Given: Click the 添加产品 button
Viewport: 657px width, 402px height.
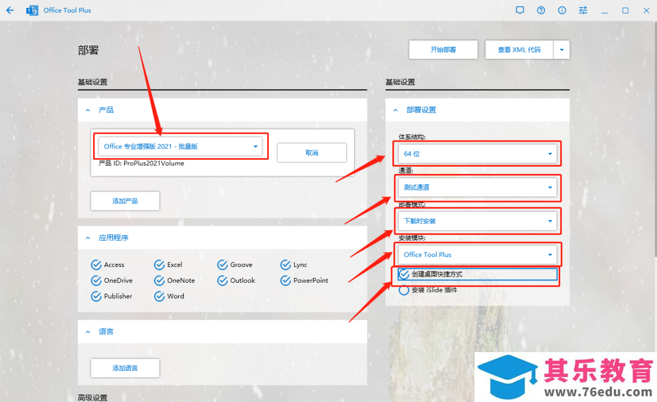Looking at the screenshot, I should click(x=125, y=201).
